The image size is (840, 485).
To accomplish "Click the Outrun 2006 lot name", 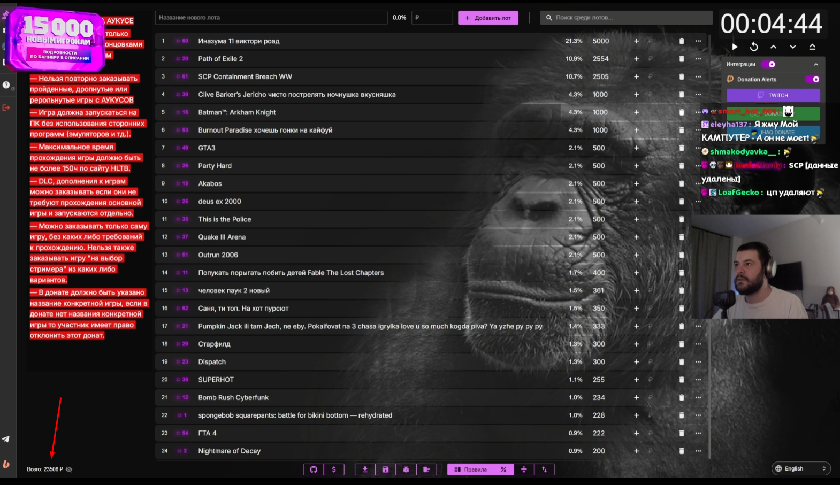I will (218, 255).
